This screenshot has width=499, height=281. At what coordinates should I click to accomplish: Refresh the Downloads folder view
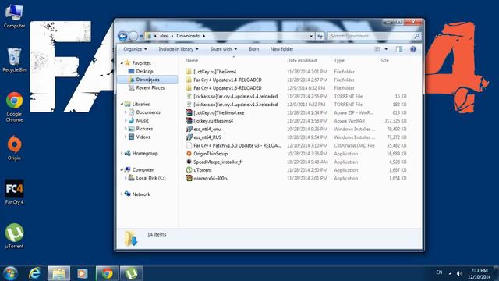coord(320,36)
